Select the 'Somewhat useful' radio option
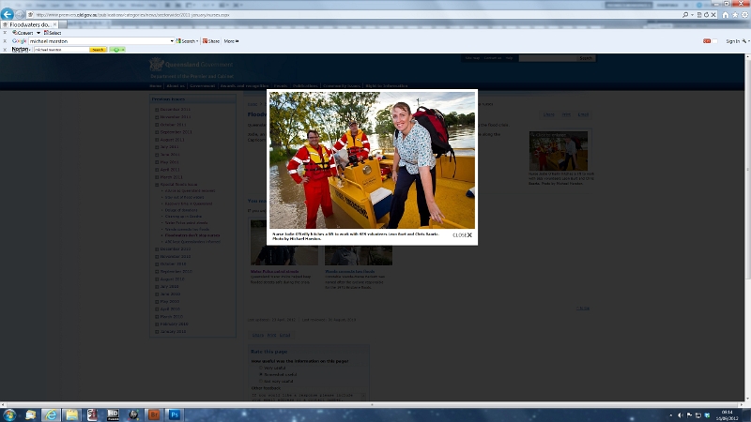This screenshot has width=751, height=422. [x=261, y=374]
